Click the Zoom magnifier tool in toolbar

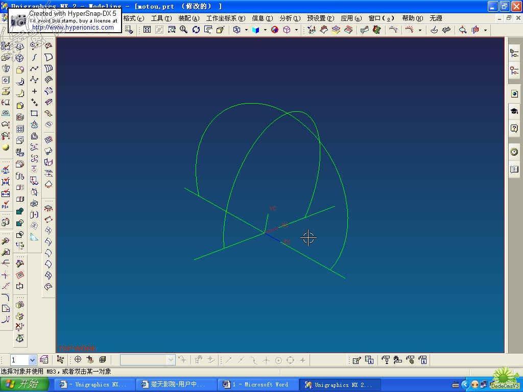[x=184, y=30]
